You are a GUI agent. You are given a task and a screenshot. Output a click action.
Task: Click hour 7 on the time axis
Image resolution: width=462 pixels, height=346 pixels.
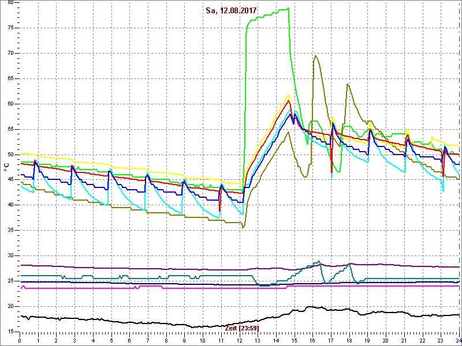coord(148,340)
